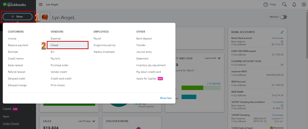
Task: Open the hamburger navigation menu icon
Action: pos(41,5)
